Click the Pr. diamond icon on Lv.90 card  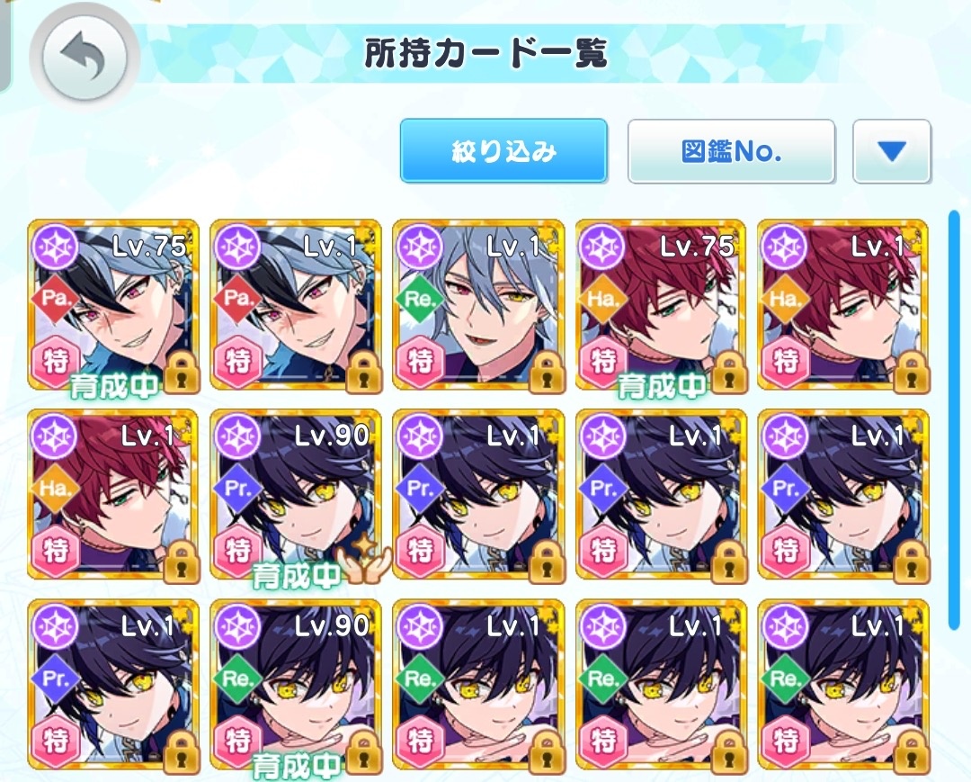coord(237,489)
